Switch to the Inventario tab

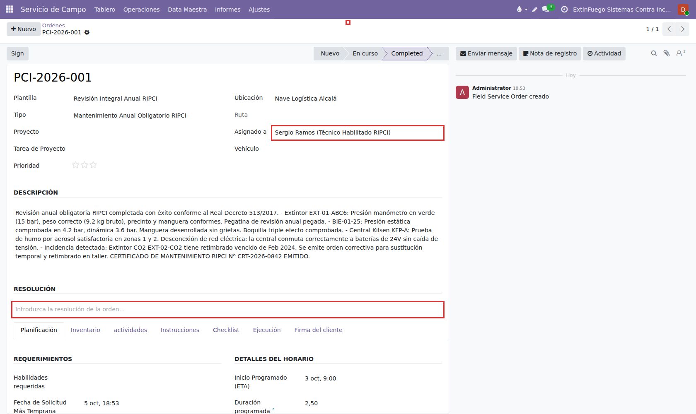click(85, 330)
